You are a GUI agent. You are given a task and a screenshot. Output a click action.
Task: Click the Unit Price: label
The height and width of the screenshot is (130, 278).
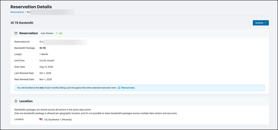(x=20, y=60)
